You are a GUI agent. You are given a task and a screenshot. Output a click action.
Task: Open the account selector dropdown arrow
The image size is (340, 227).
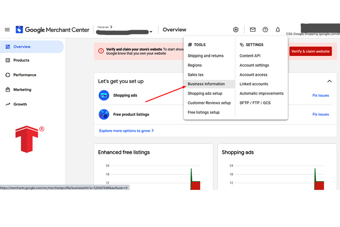pyautogui.click(x=151, y=32)
